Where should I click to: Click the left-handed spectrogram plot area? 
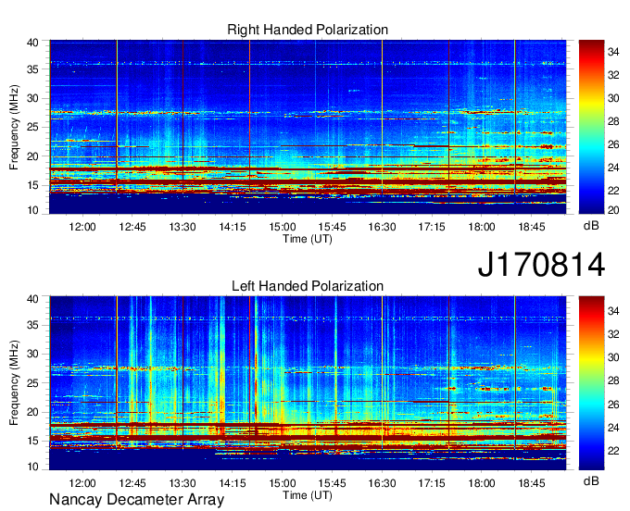[308, 383]
